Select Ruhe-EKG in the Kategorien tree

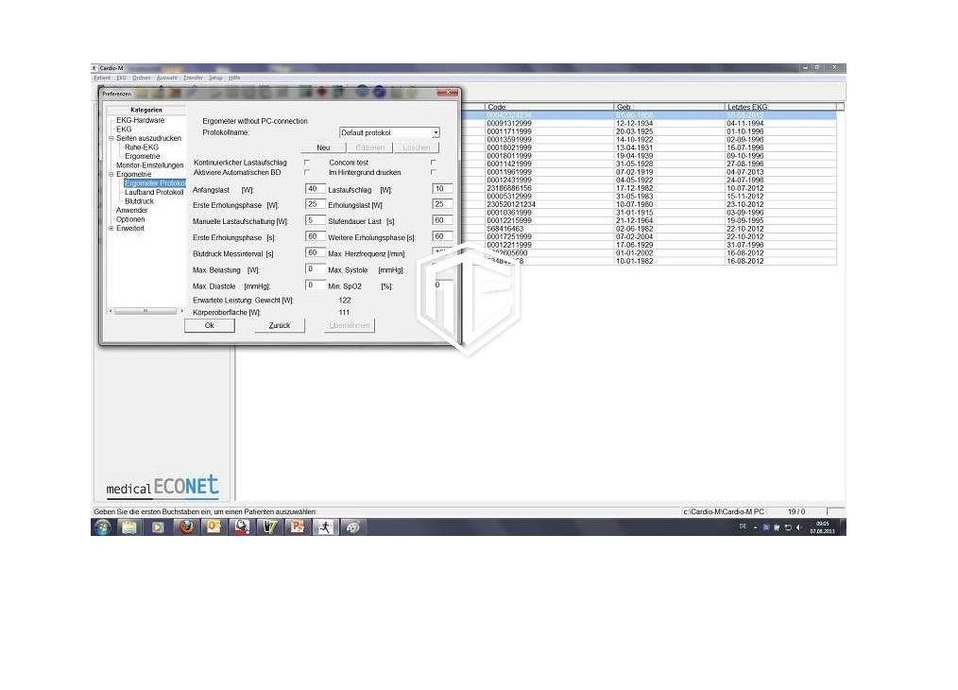(142, 147)
